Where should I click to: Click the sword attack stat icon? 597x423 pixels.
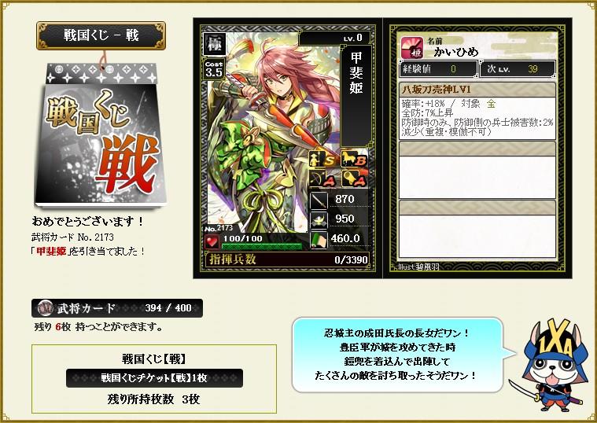[319, 200]
